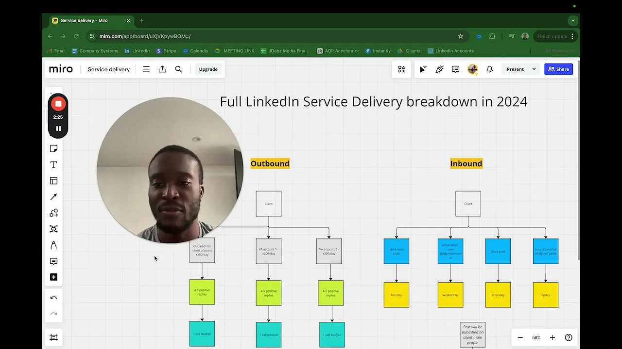The height and width of the screenshot is (349, 622).
Task: Open the Calendly bookmark
Action: (195, 51)
